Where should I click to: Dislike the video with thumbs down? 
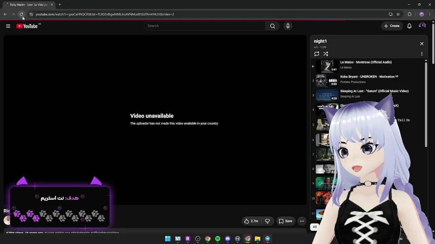267,221
